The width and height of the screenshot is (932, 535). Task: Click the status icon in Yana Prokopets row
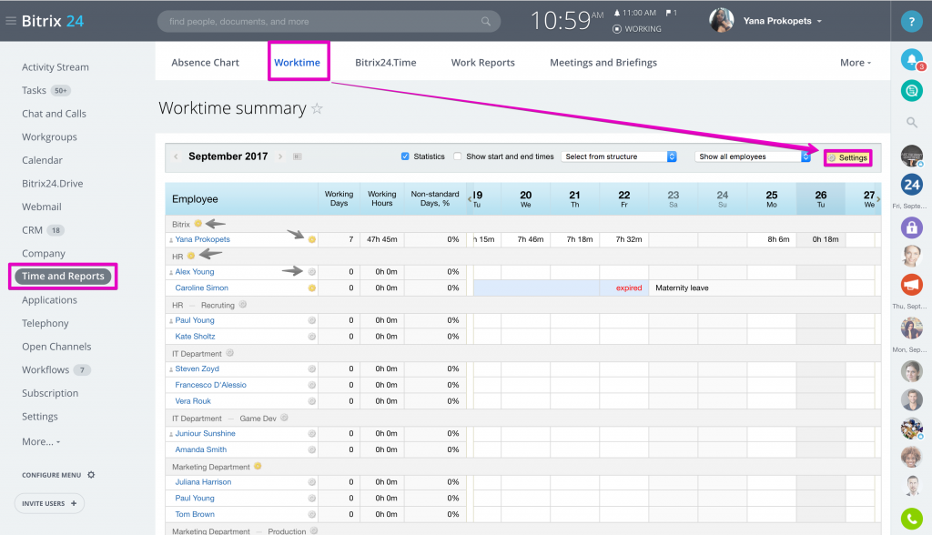(311, 239)
